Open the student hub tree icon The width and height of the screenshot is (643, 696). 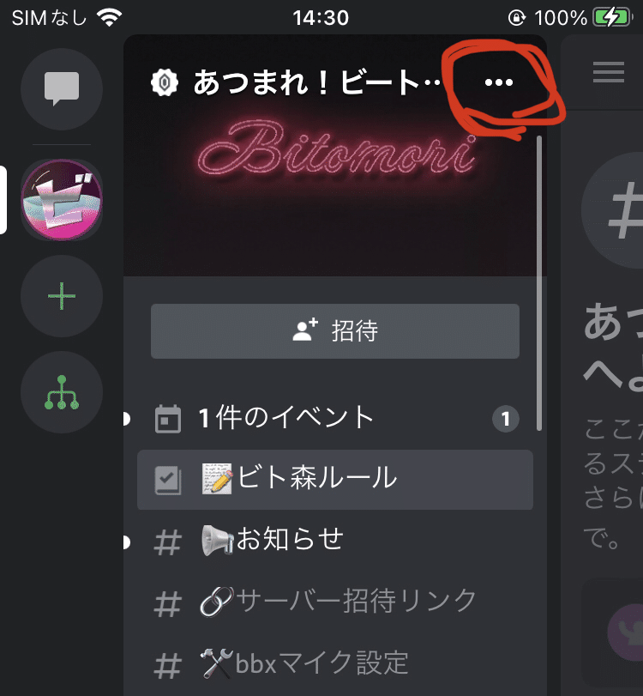point(62,392)
